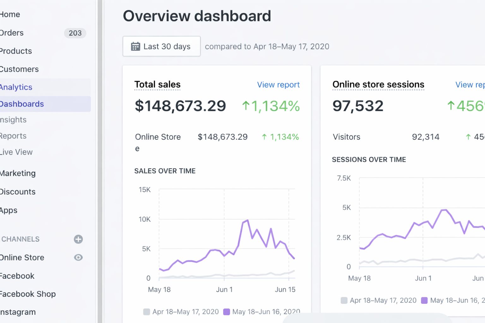Click the May 18–Jun 16 purple legend swatch
The image size is (485, 323).
tap(227, 312)
